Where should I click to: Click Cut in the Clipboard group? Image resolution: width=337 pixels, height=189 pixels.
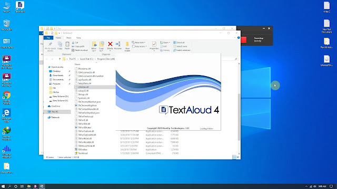[x=75, y=43]
